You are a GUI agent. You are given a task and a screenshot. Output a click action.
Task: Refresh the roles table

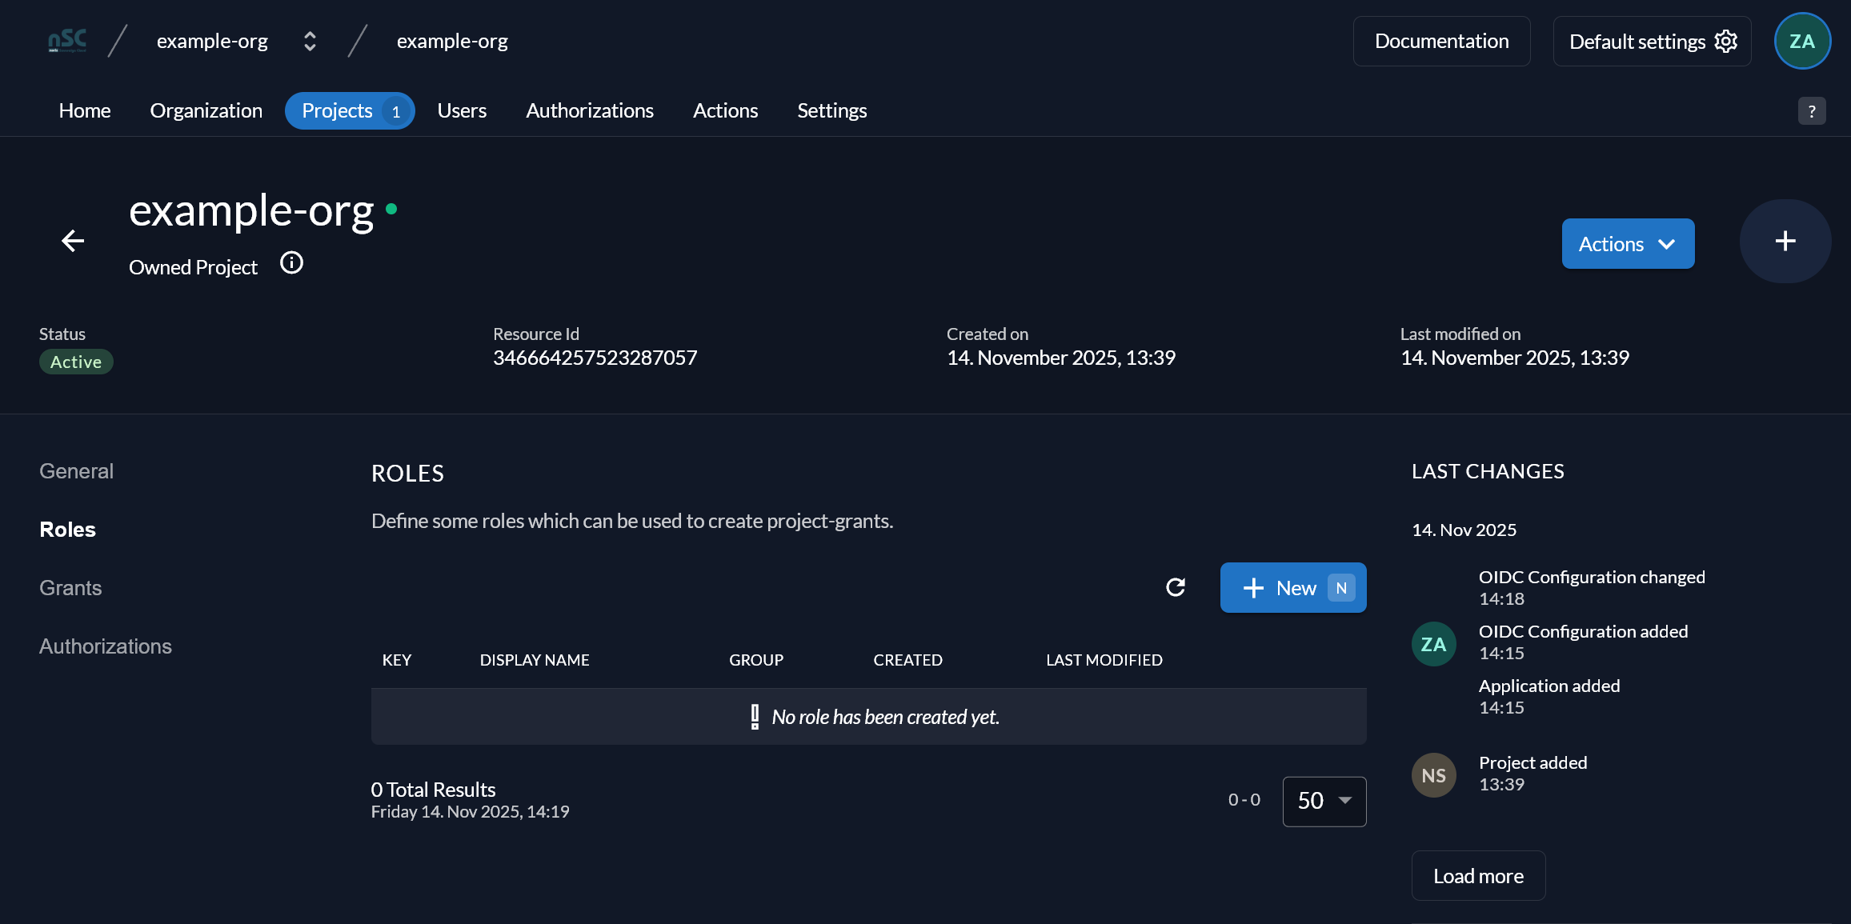click(x=1176, y=588)
